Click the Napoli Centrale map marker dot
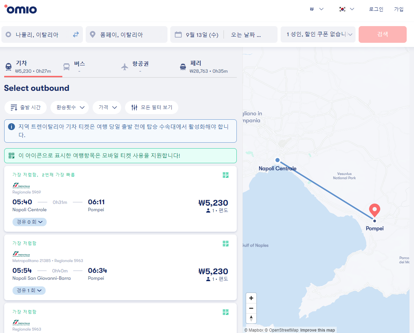The height and width of the screenshot is (333, 414). (x=278, y=160)
